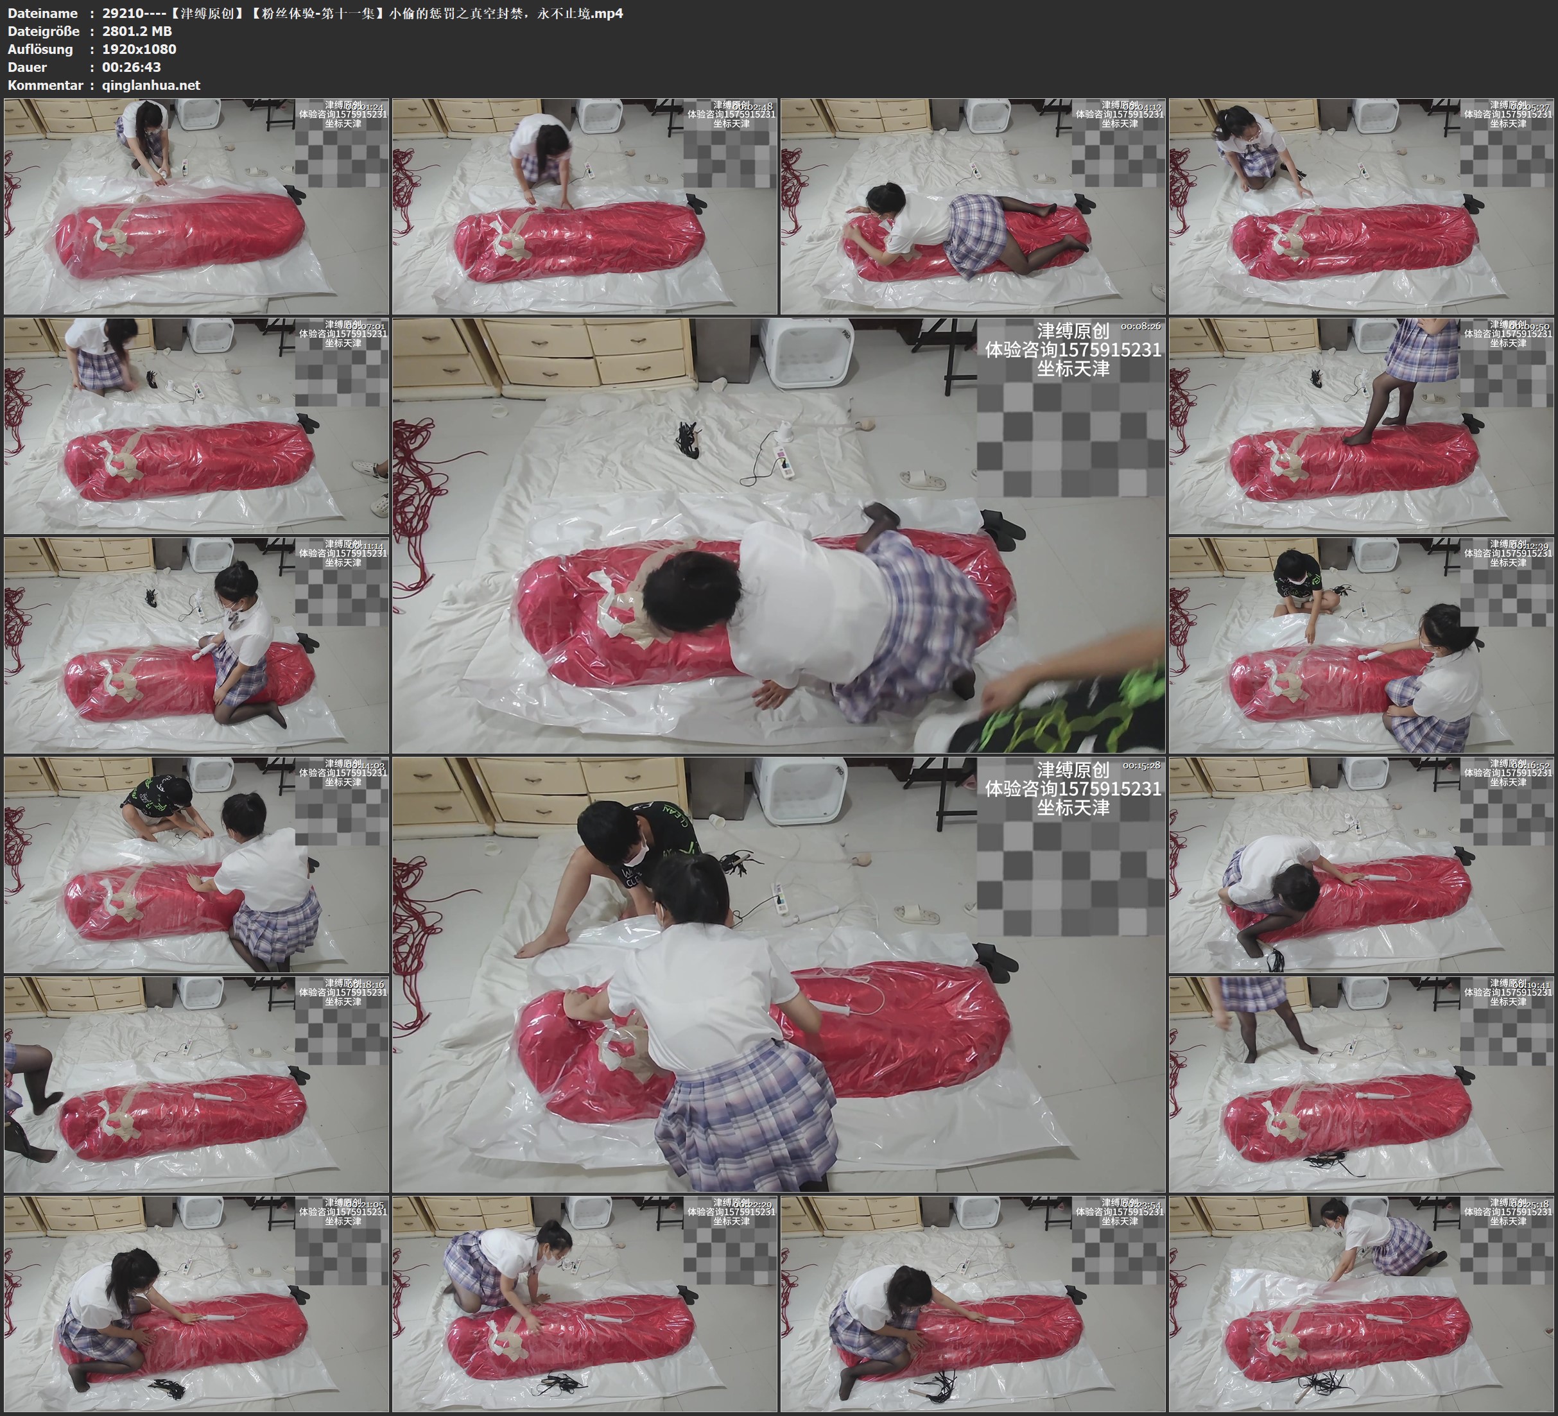Image resolution: width=1558 pixels, height=1416 pixels.
Task: Open the last frame at 00:25:18
Action: coord(1362,1304)
